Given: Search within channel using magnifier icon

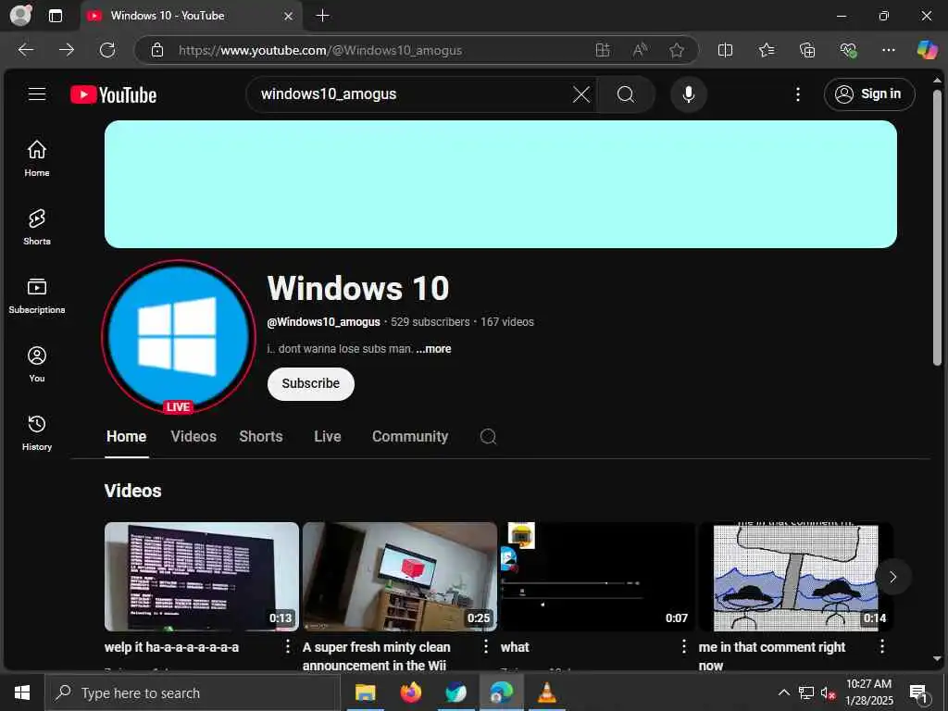Looking at the screenshot, I should 488,437.
